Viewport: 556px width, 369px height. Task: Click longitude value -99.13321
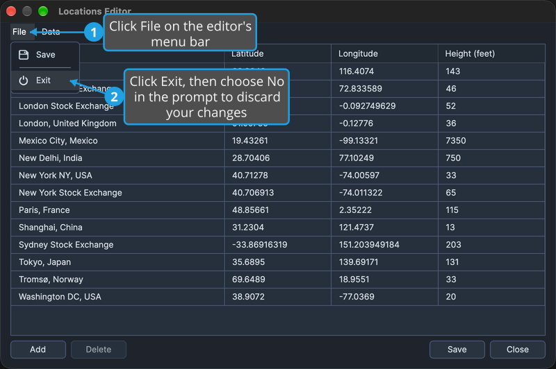tap(358, 141)
